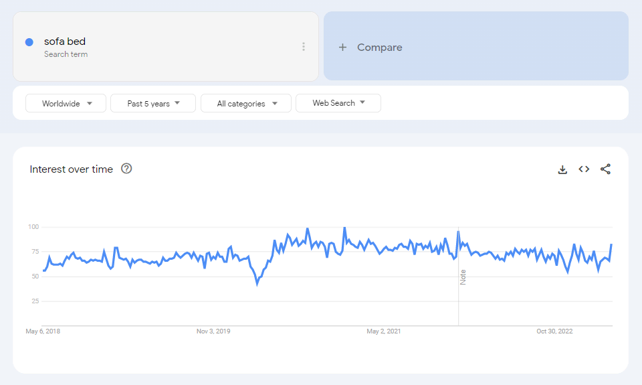The width and height of the screenshot is (642, 385).
Task: Click the May 2, 2021 axis label
Action: point(384,331)
